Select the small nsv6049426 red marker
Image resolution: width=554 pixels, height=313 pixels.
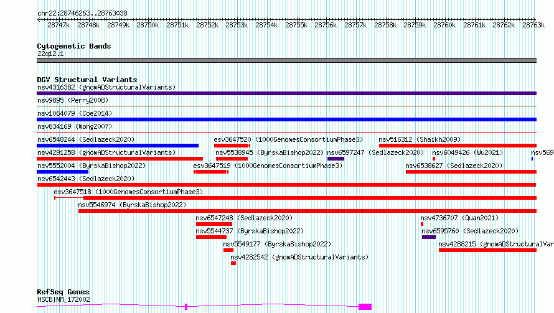434,159
